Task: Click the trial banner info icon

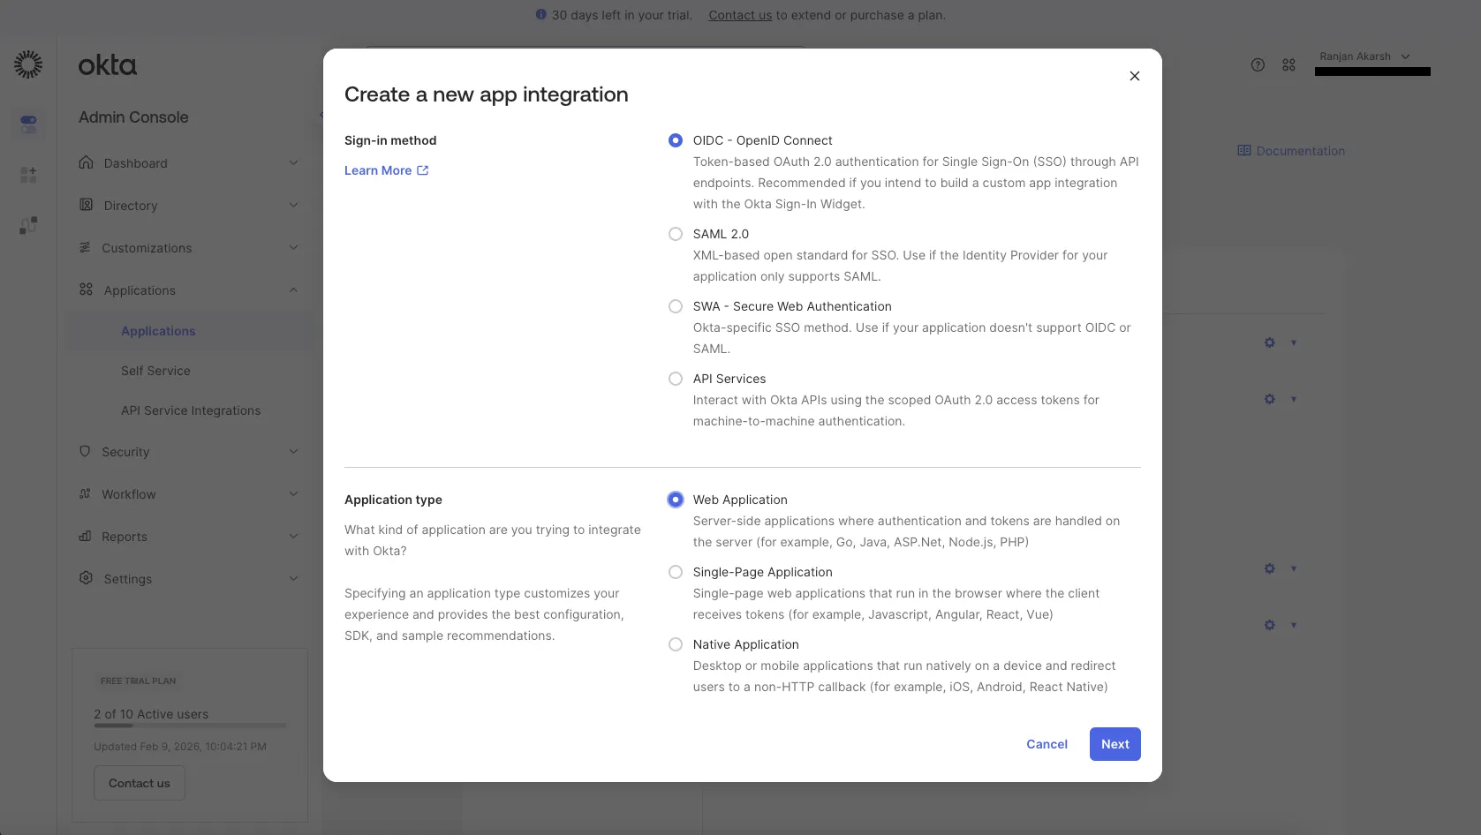Action: (540, 14)
